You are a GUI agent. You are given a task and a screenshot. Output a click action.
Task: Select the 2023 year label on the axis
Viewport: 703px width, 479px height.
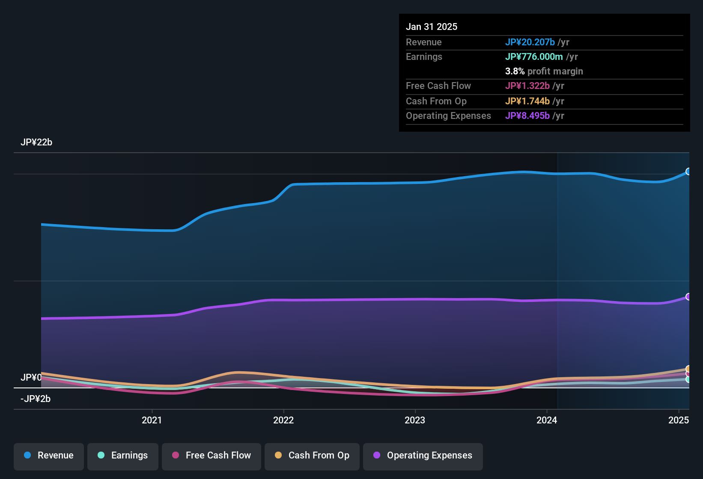416,420
